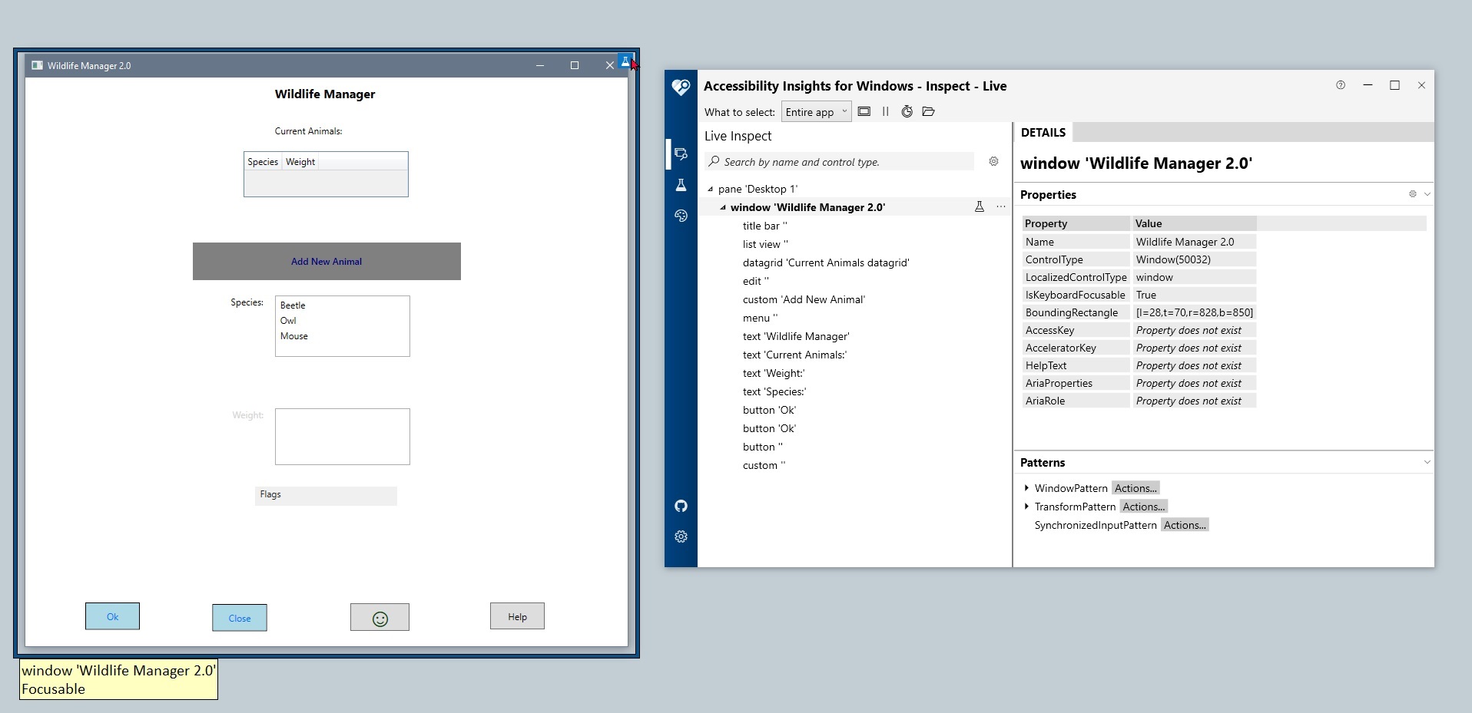The width and height of the screenshot is (1472, 713).
Task: Select text 'Wildlife Manager' tree item
Action: click(796, 336)
